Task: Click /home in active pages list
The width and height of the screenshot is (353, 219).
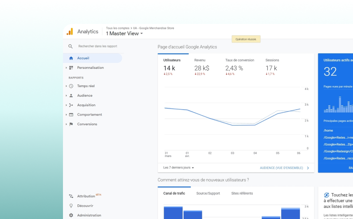Action: [x=328, y=130]
